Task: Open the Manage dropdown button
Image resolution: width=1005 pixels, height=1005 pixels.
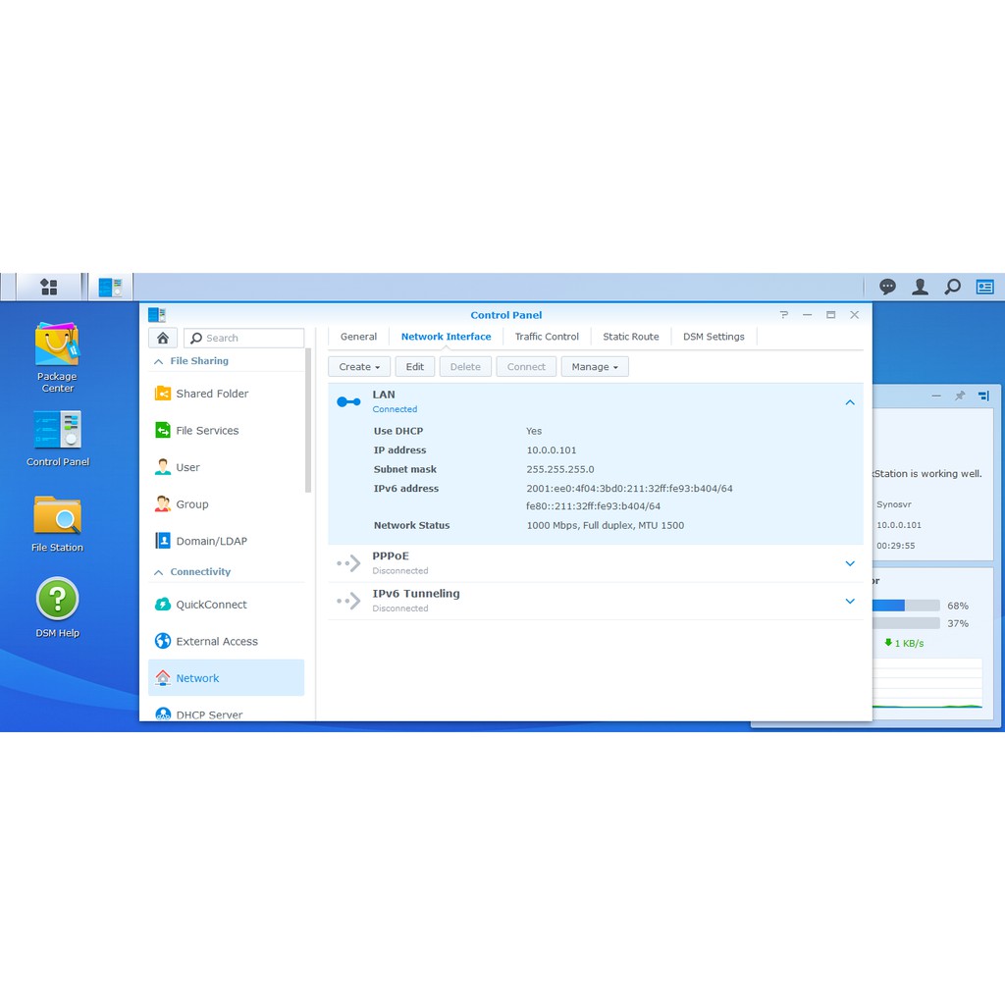Action: [x=595, y=366]
